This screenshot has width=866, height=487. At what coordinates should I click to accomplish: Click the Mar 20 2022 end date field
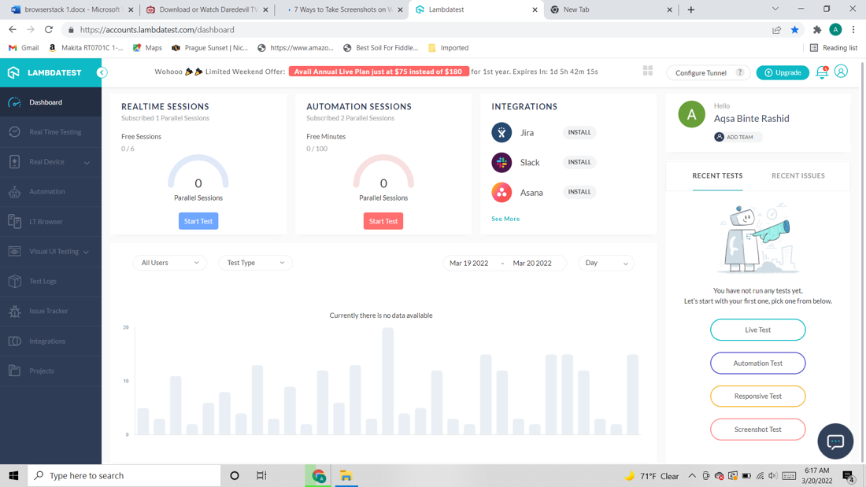pyautogui.click(x=532, y=263)
